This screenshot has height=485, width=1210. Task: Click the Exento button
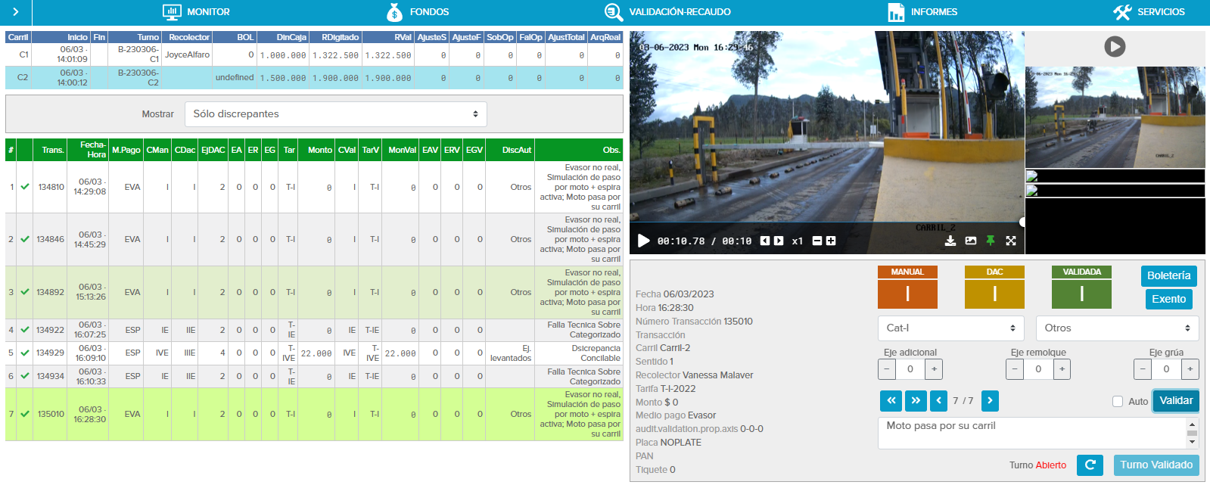click(x=1168, y=300)
